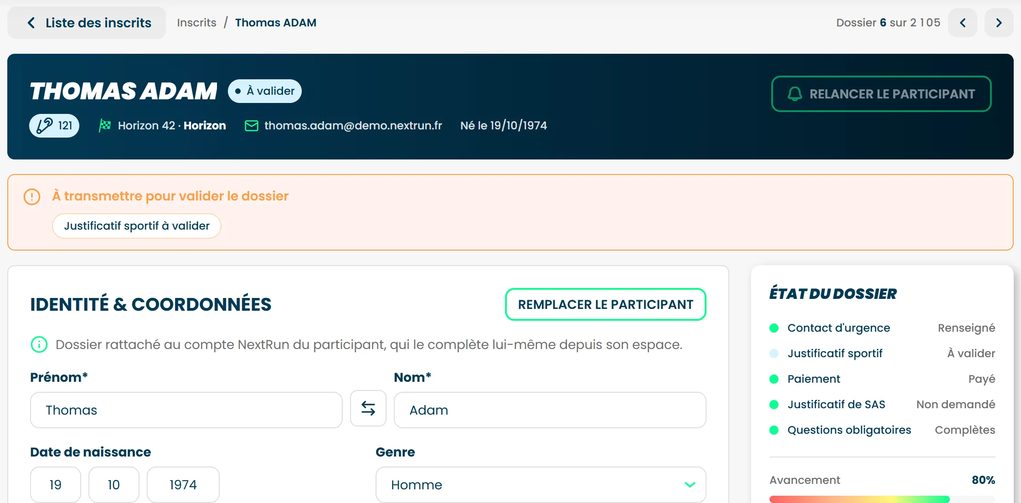Click the envelope email icon
Screen dimensions: 1021x503
[x=252, y=126]
